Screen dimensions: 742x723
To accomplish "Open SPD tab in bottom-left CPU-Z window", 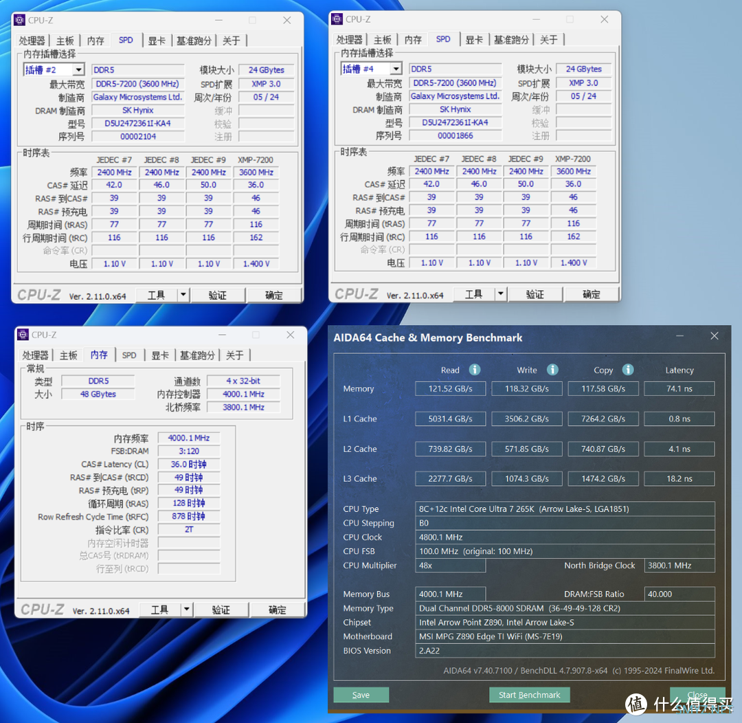I will tap(128, 355).
